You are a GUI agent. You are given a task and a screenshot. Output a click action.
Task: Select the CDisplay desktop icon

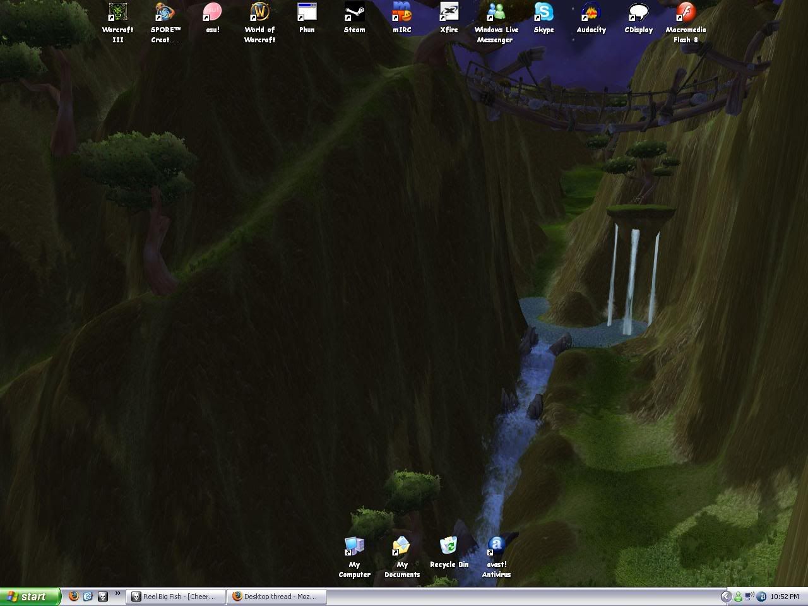point(638,18)
